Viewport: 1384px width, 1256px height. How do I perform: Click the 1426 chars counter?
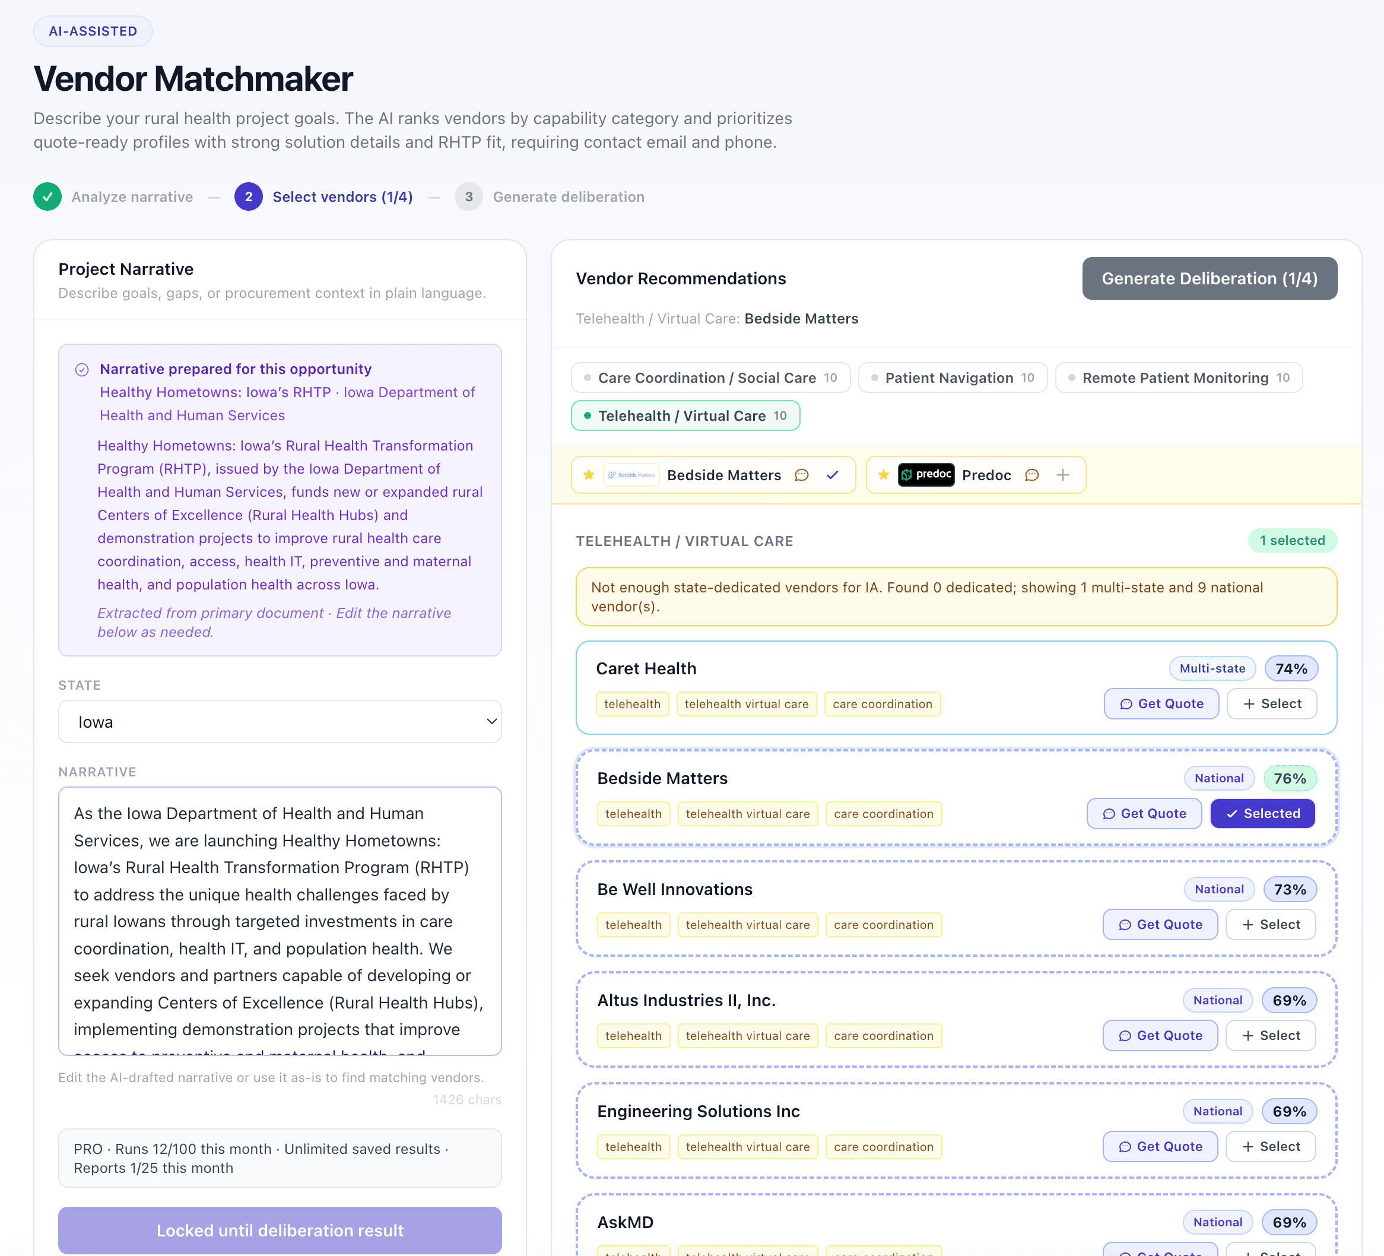point(467,1099)
